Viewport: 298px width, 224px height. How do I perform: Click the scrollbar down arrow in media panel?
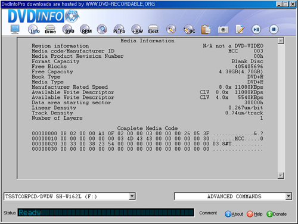point(281,176)
